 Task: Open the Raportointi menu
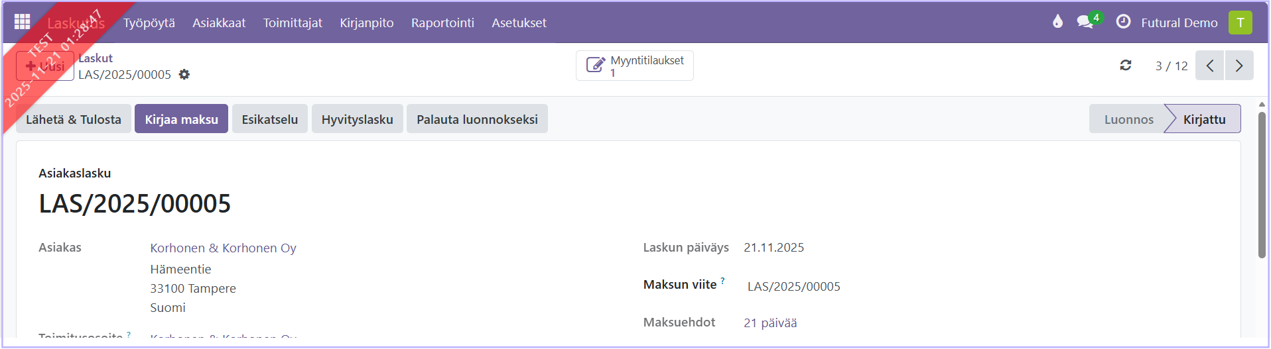[x=442, y=23]
